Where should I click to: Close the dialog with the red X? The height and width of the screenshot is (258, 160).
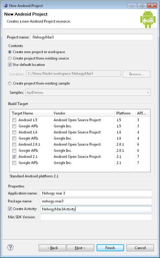[152, 6]
